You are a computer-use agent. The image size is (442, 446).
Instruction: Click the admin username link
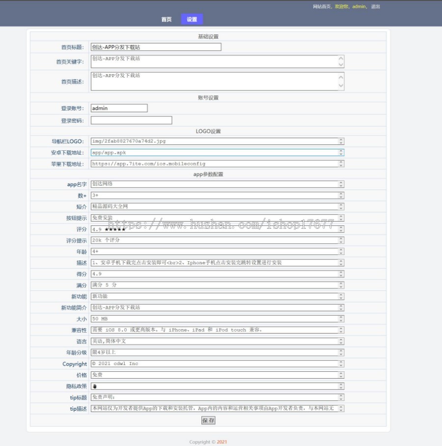359,6
